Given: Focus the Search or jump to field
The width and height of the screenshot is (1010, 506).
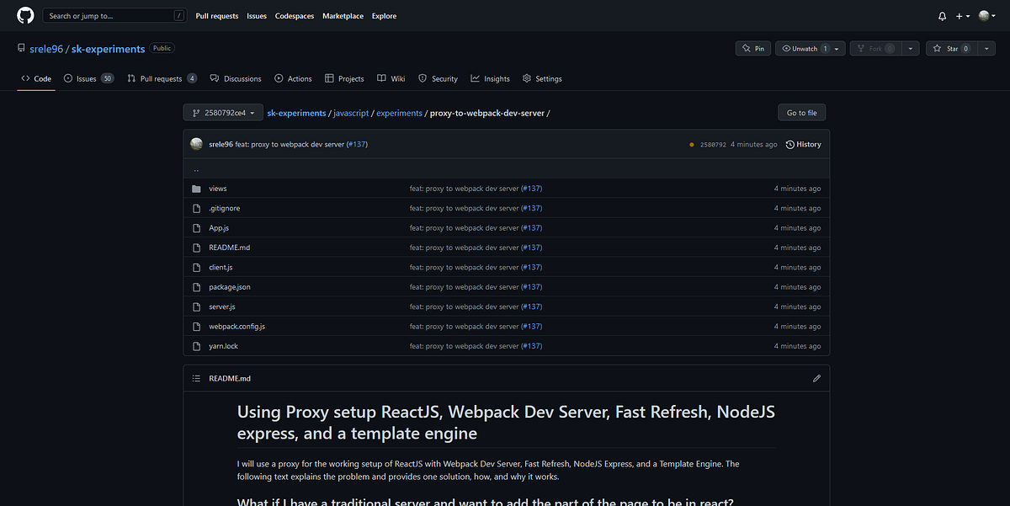Looking at the screenshot, I should tap(115, 16).
